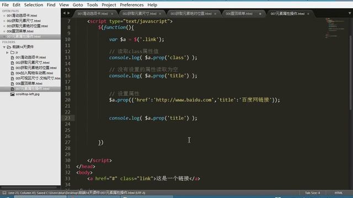This screenshot has width=353, height=198.
Task: Close the 002获取元素尺寸.html tab
Action: pyautogui.click(x=160, y=14)
